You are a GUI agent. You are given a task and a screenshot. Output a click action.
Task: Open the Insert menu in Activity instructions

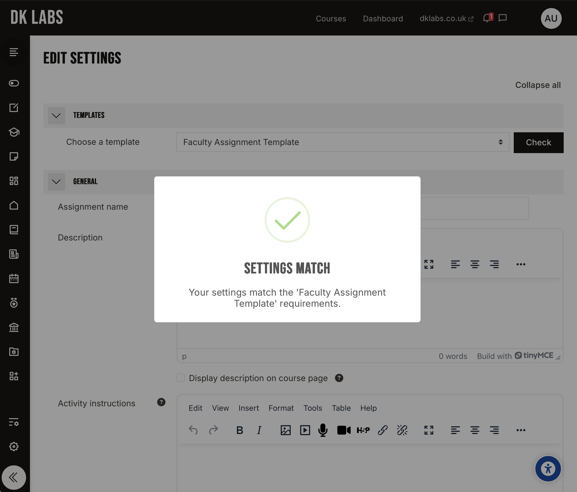(249, 408)
